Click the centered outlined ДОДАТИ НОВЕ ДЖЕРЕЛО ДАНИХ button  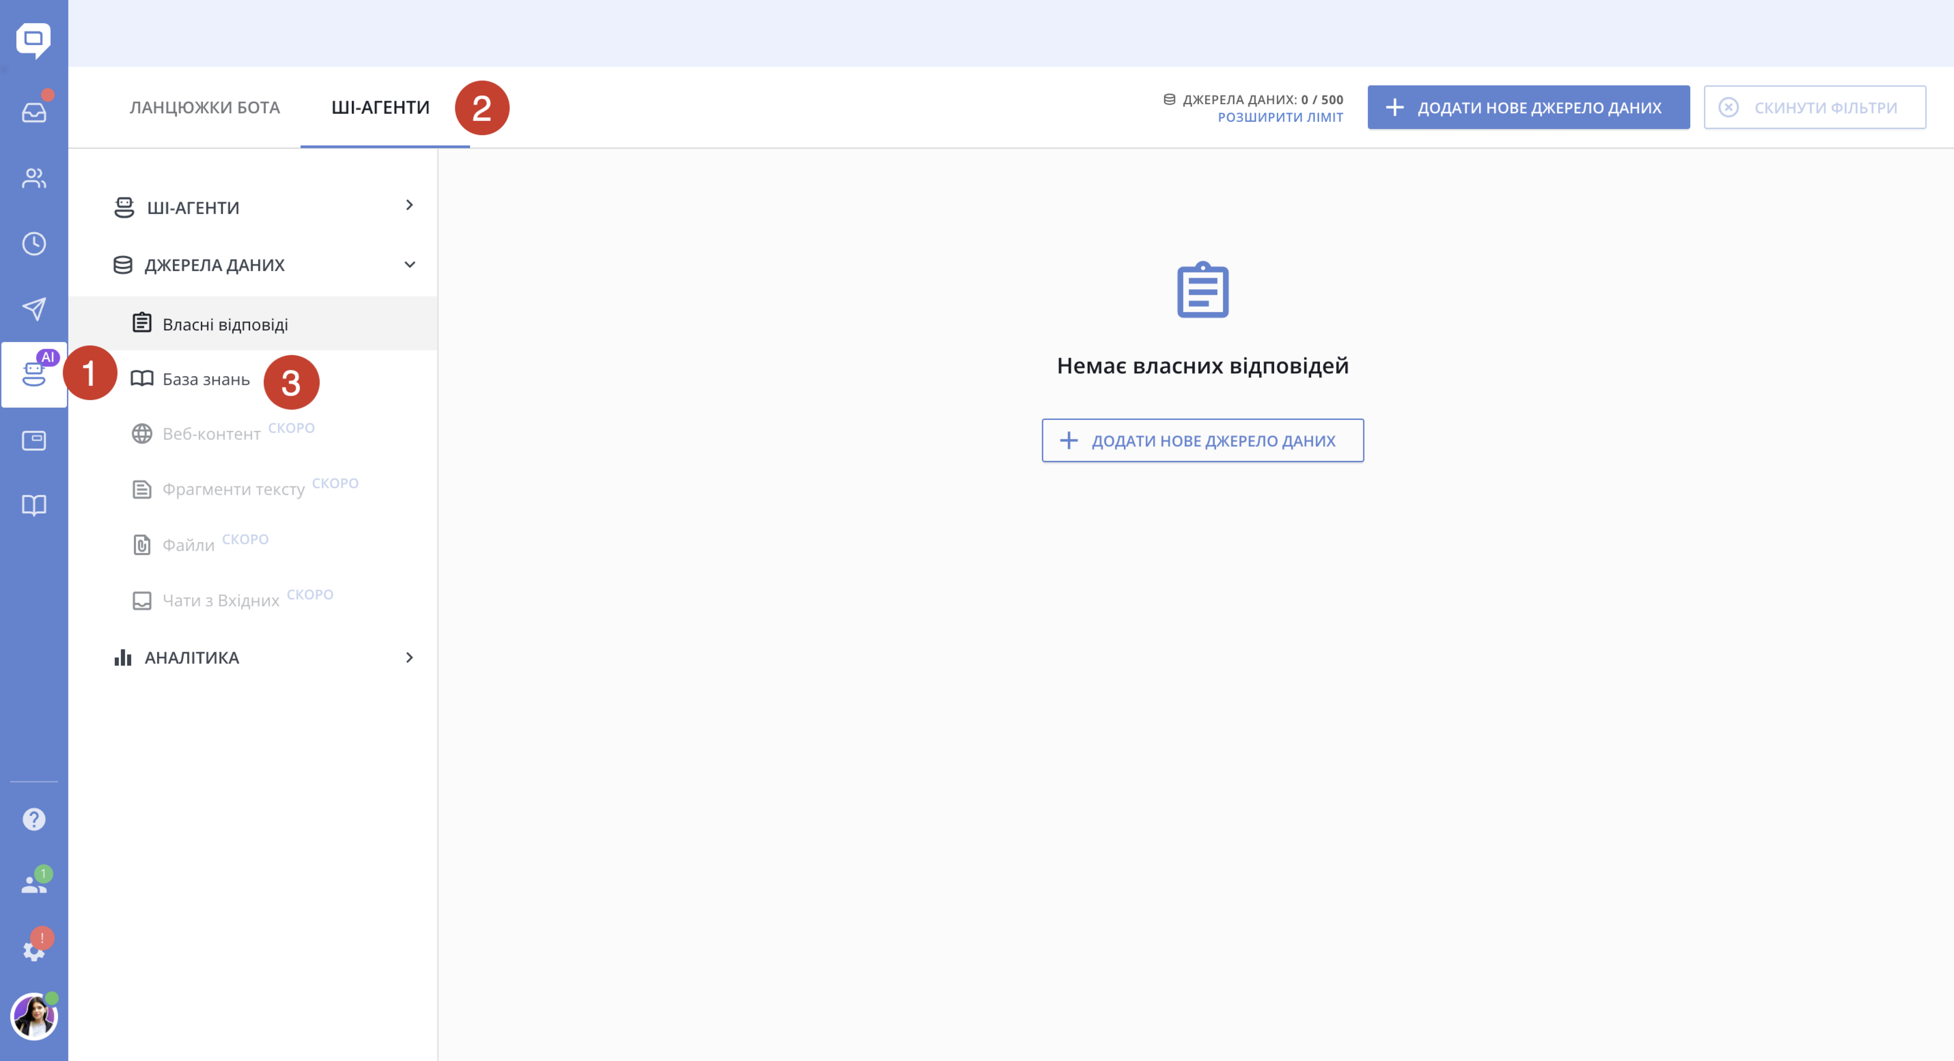click(x=1202, y=441)
